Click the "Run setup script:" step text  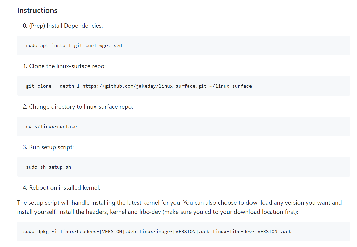51,147
